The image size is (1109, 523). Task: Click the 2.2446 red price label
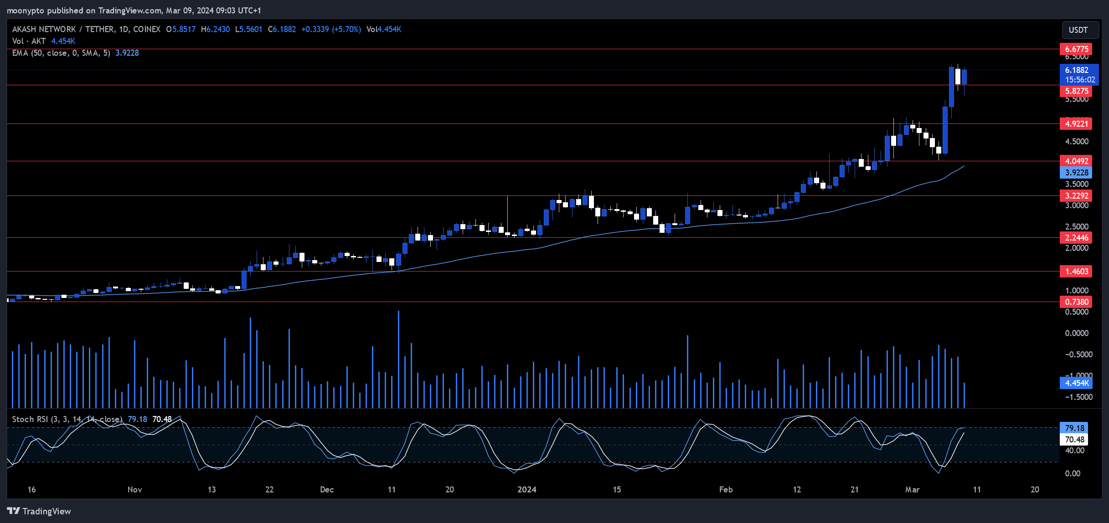(x=1076, y=237)
